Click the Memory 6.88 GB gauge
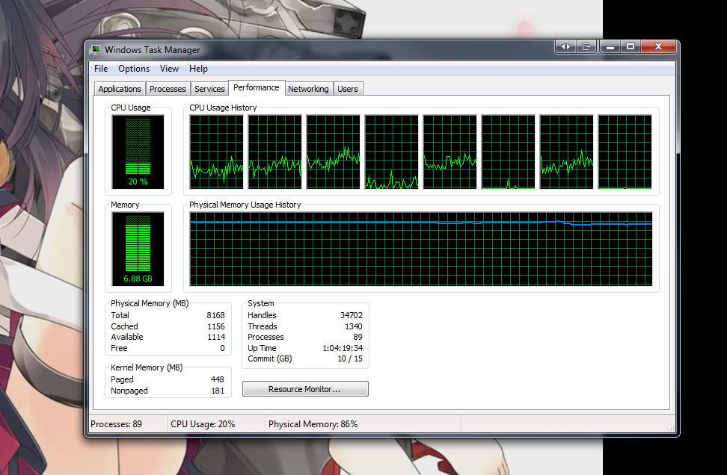727x475 pixels. 138,249
